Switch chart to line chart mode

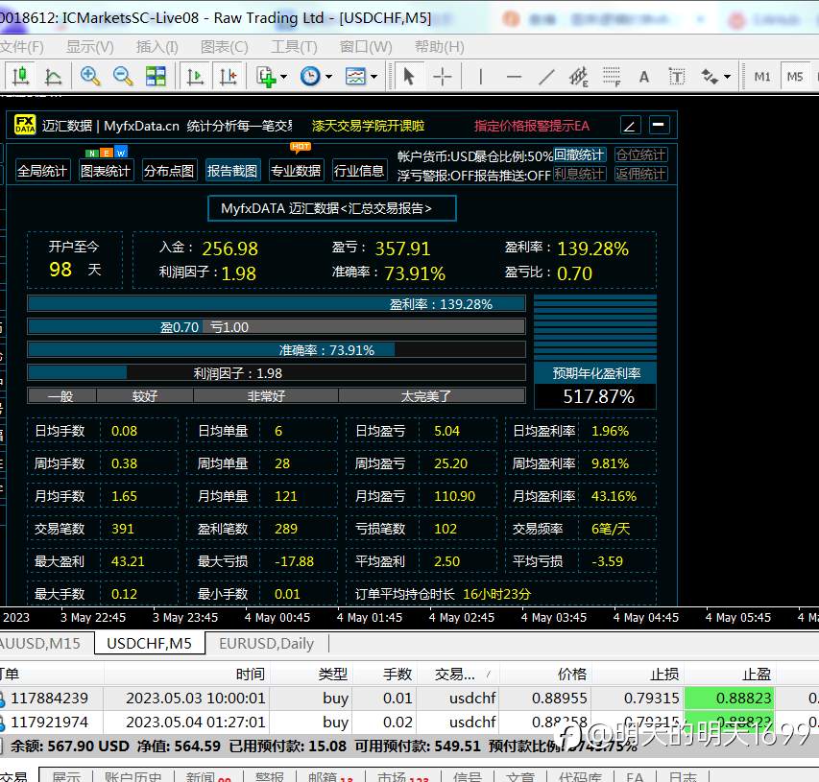point(53,77)
